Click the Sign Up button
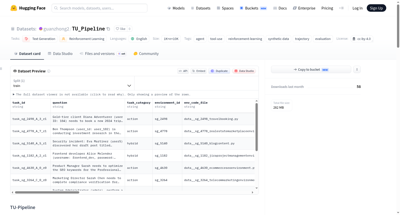 [x=376, y=8]
